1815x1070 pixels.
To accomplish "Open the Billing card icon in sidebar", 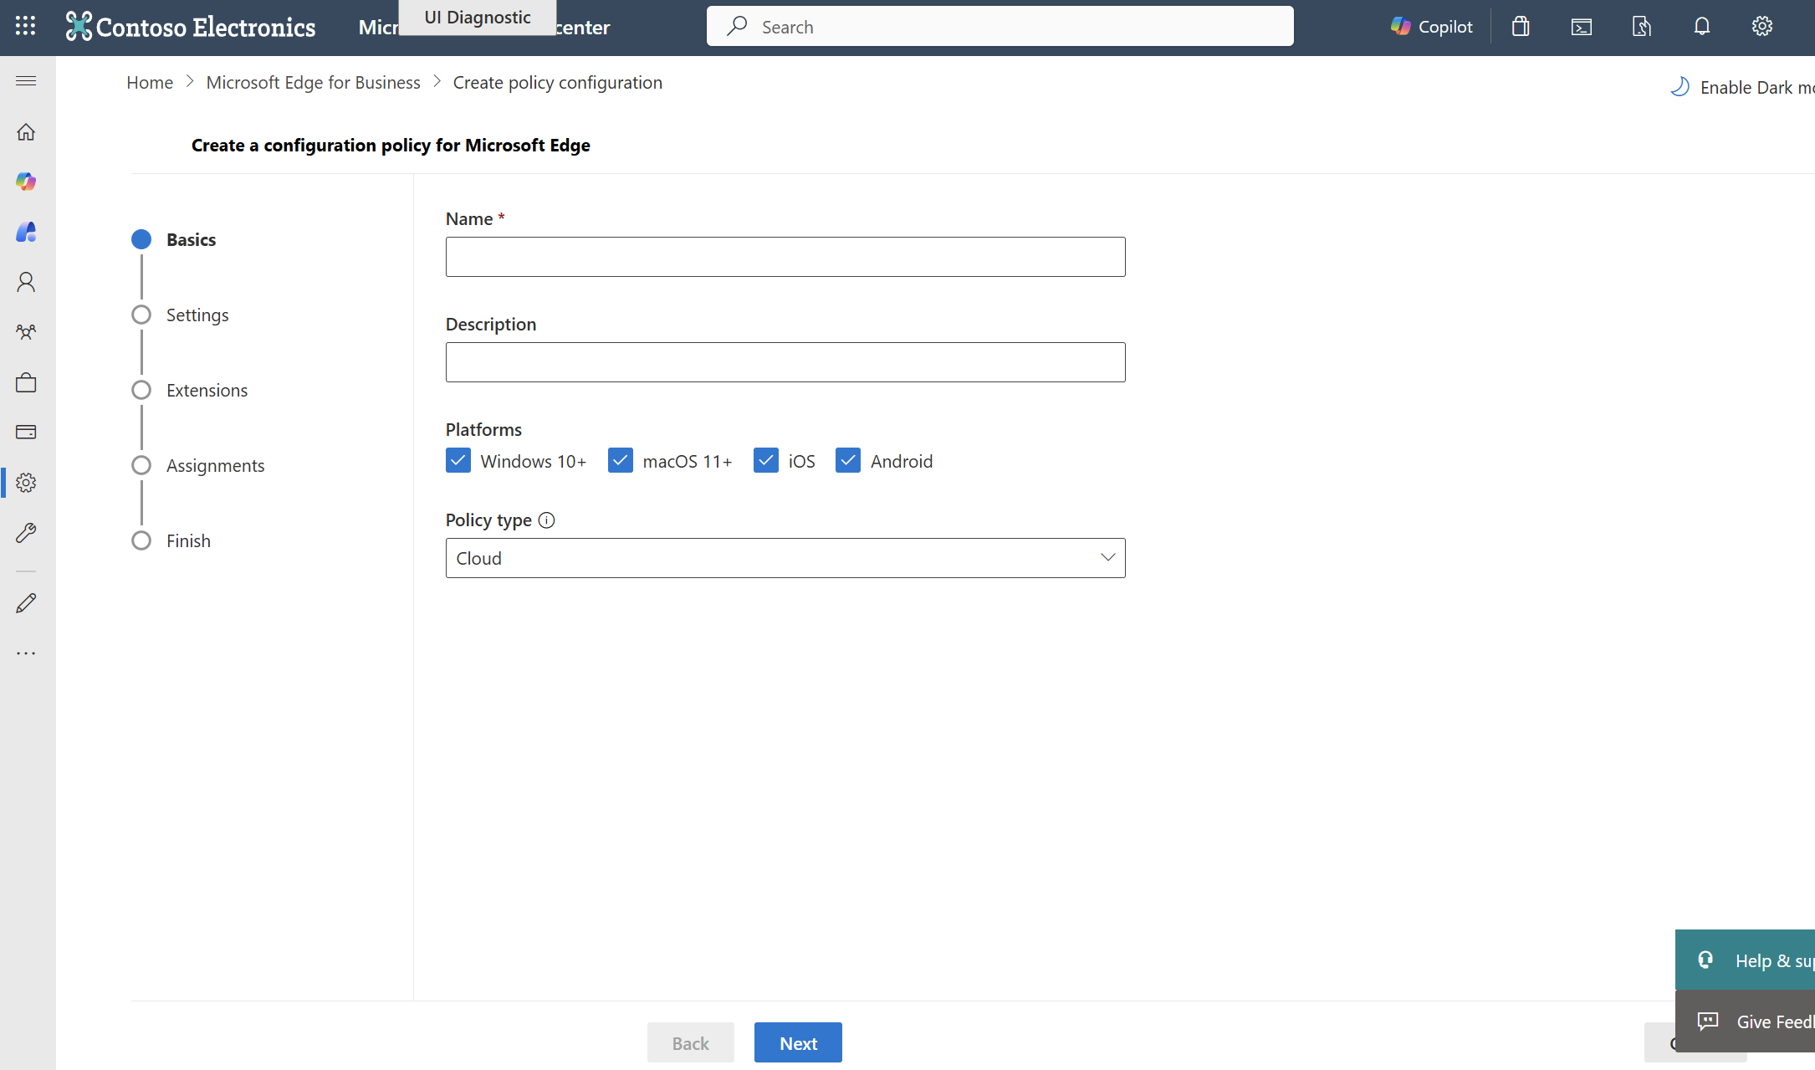I will point(26,433).
